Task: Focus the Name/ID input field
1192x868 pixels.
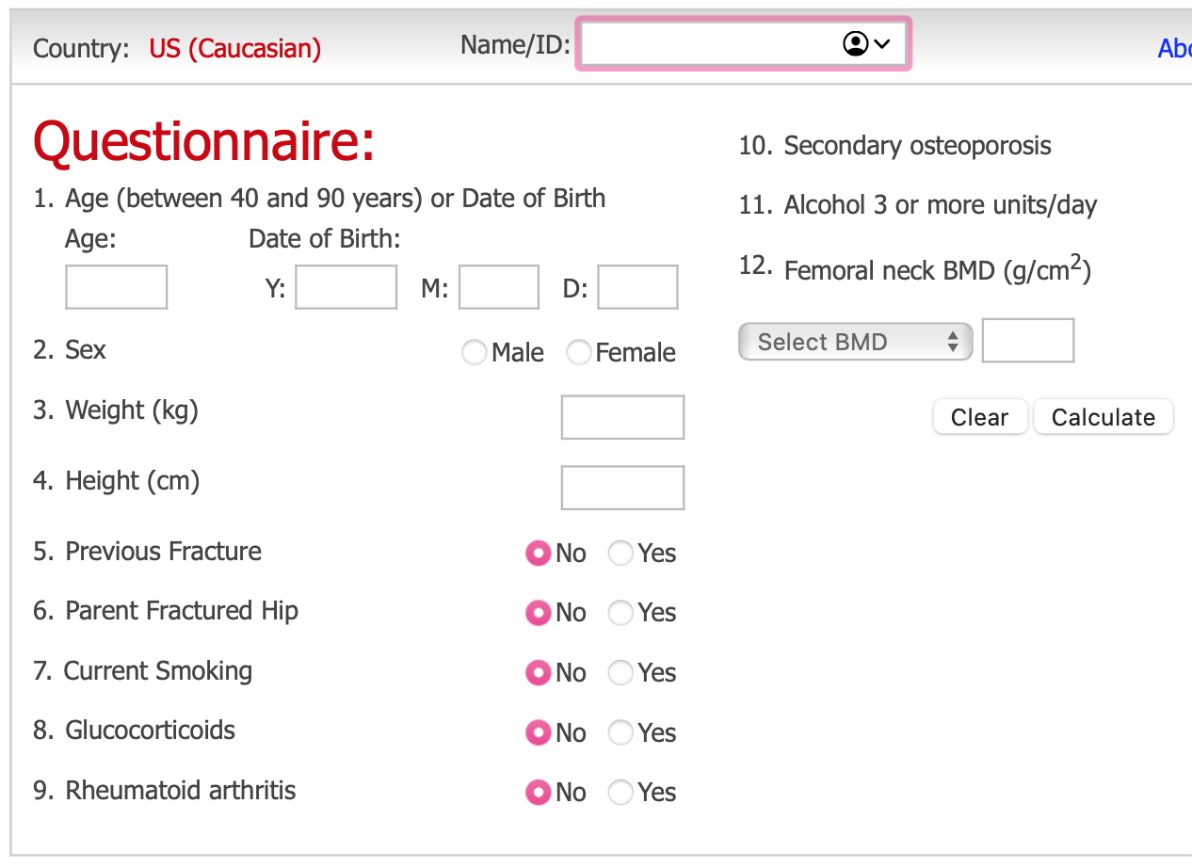Action: [743, 43]
